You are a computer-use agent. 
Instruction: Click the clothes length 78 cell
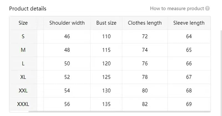[145, 77]
